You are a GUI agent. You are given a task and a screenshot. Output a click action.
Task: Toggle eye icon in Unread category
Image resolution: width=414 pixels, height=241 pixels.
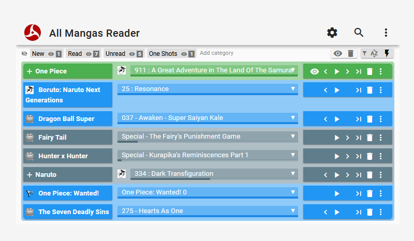click(132, 54)
